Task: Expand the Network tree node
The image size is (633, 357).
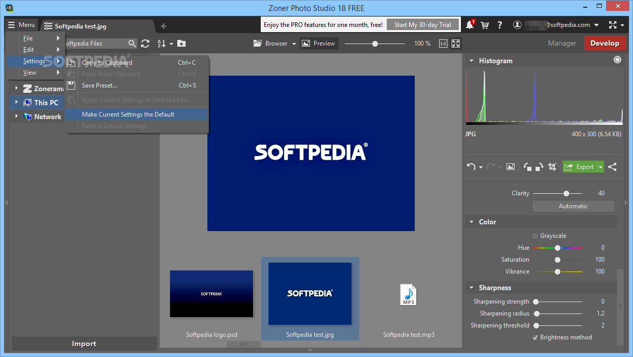Action: [x=16, y=117]
